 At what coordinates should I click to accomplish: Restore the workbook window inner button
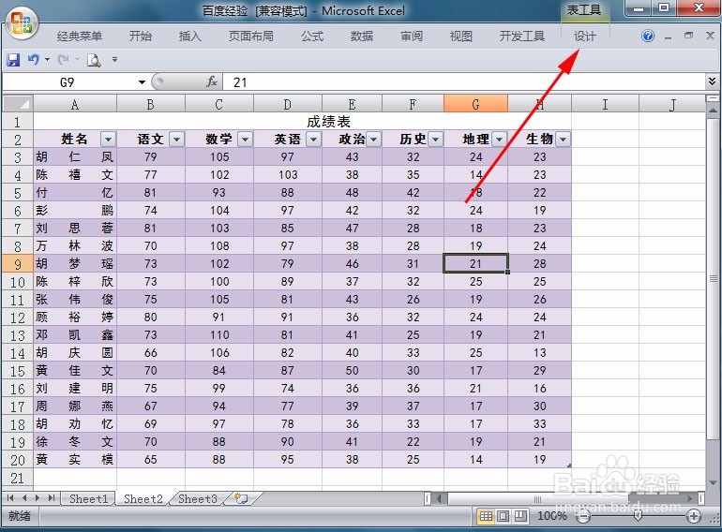pyautogui.click(x=689, y=35)
